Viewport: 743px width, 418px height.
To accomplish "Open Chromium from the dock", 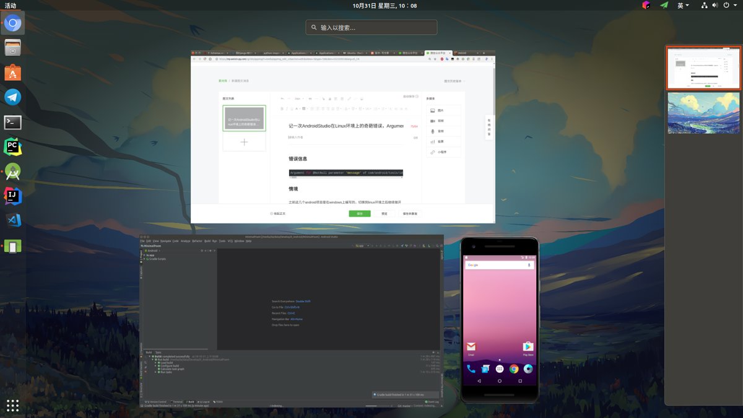I will tap(12, 24).
